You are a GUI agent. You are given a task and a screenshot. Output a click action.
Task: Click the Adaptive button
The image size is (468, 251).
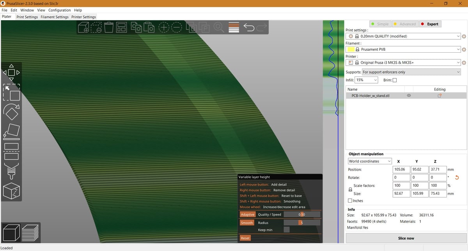tap(247, 214)
